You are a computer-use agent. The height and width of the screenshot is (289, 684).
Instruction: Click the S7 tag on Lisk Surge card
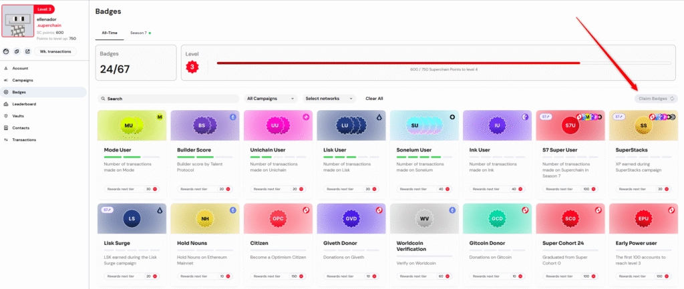click(108, 210)
